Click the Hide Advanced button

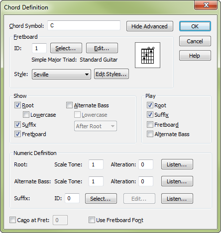tap(150, 26)
